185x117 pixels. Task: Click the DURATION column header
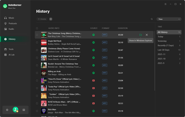[123, 28]
